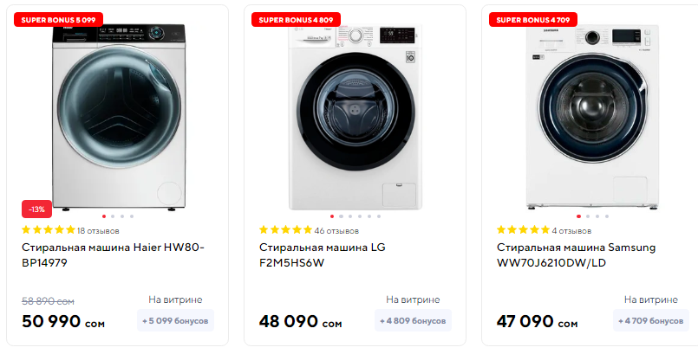Click the +4 809 бонусов button

click(x=414, y=321)
